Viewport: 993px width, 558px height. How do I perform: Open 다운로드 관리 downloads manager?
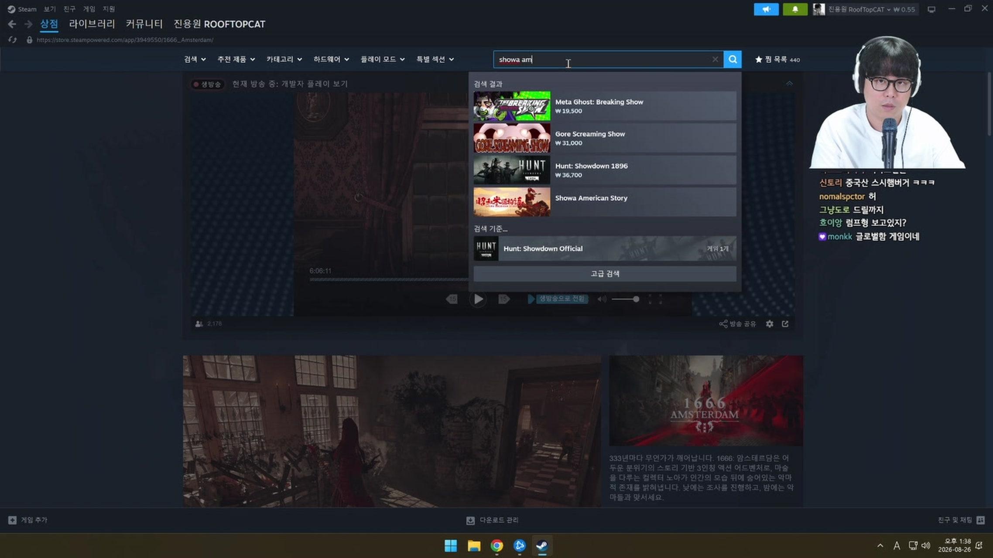tap(493, 520)
